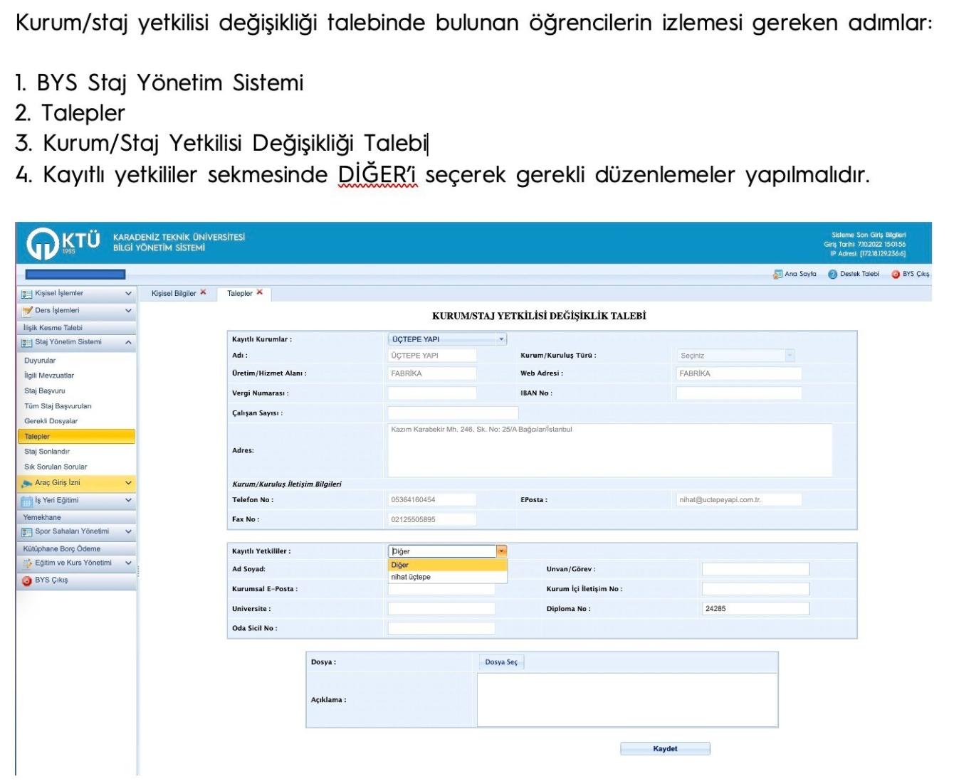The height and width of the screenshot is (781, 954).
Task: Collapse the Staj Yönetim Sistemi section
Action: pyautogui.click(x=128, y=342)
